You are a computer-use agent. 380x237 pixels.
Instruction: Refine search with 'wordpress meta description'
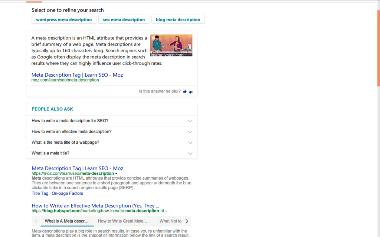pos(64,20)
